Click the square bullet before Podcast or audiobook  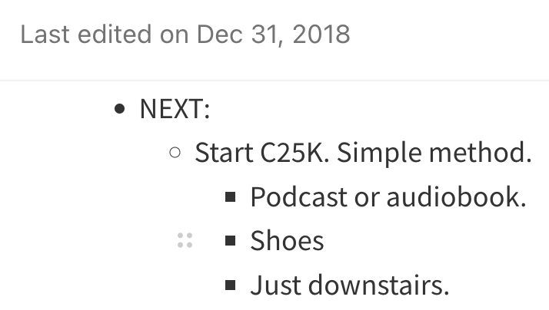[x=230, y=197]
